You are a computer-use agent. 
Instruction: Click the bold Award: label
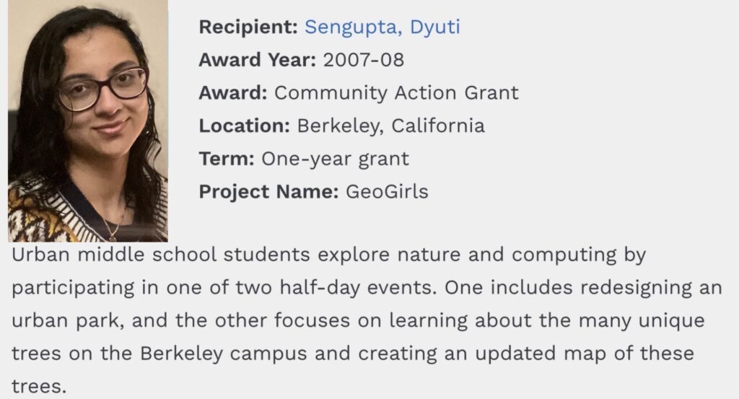[x=233, y=93]
